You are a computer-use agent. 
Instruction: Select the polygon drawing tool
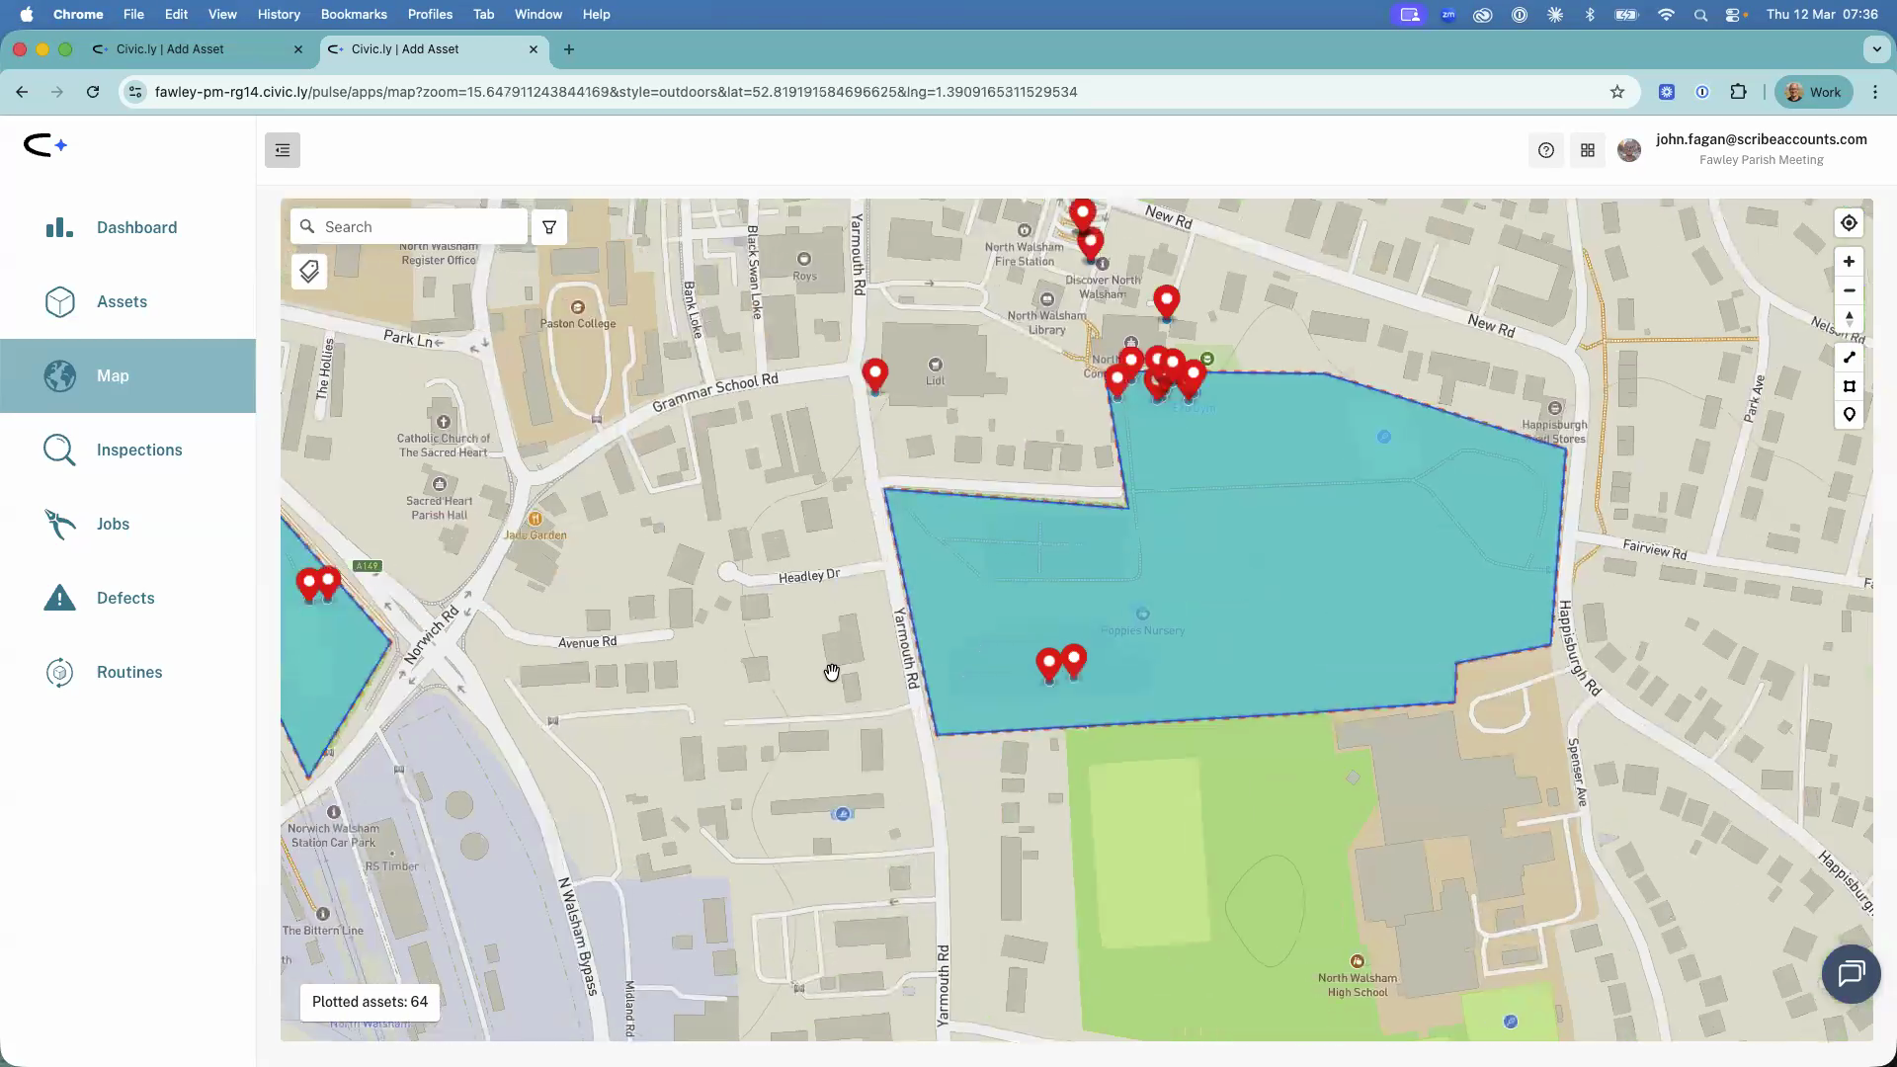point(1849,386)
